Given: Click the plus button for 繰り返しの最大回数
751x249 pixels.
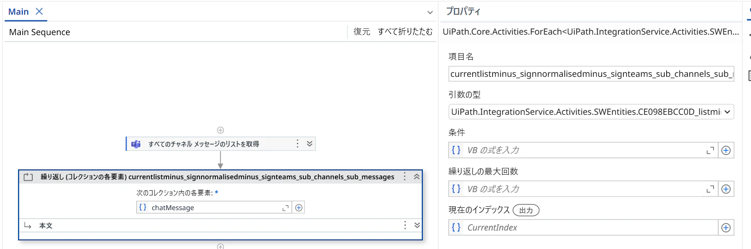Looking at the screenshot, I should (x=726, y=189).
